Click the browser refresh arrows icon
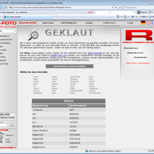 (x=116, y=7)
